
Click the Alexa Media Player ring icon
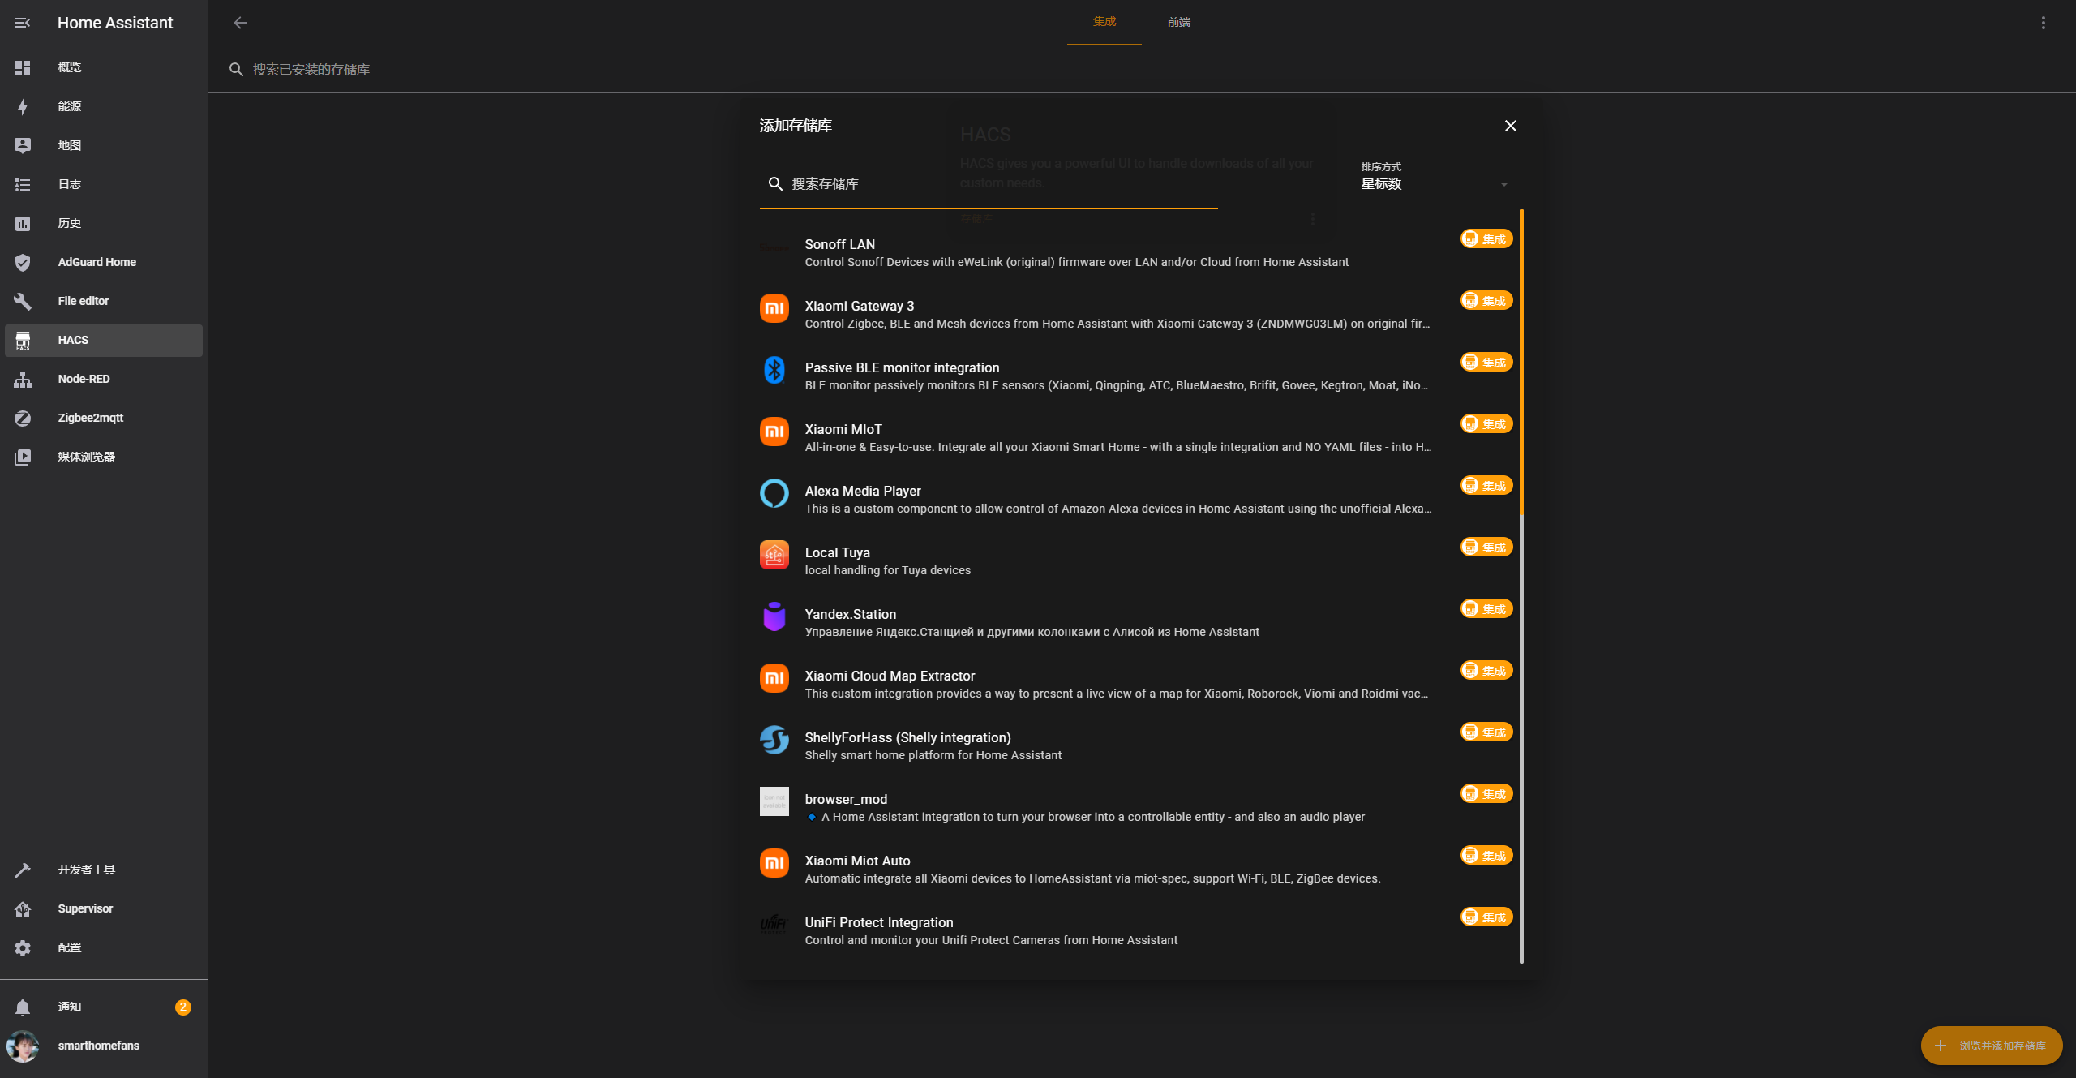click(x=774, y=493)
